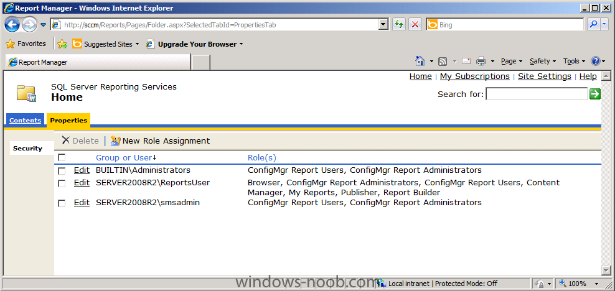Click the browser Back arrow button
The width and height of the screenshot is (615, 291).
click(x=12, y=25)
